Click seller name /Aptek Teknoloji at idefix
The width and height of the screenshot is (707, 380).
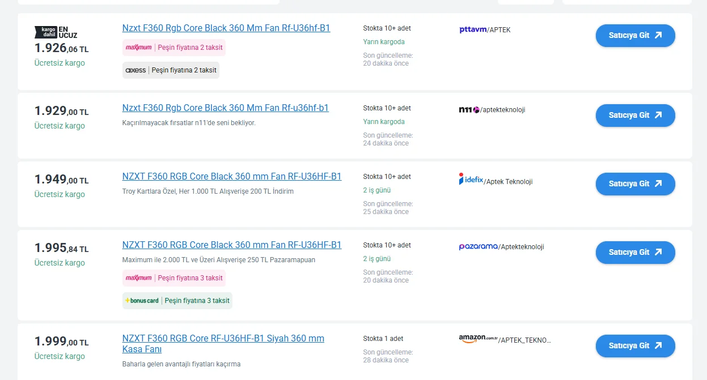click(508, 181)
